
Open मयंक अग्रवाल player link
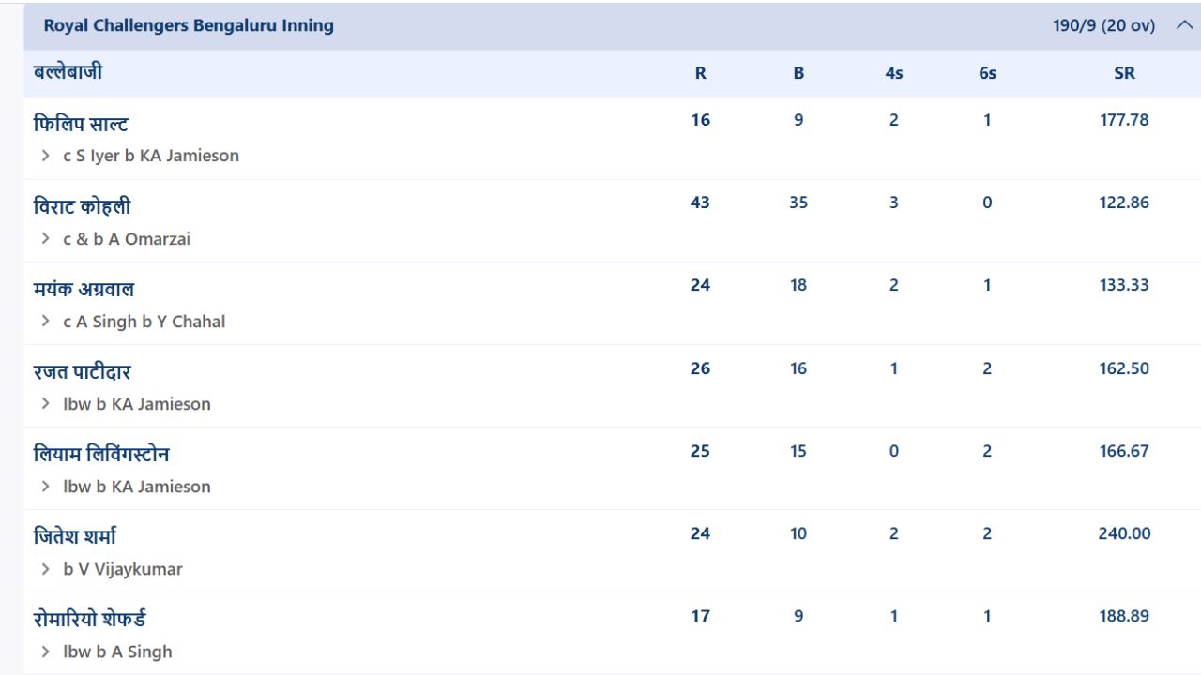(x=84, y=289)
